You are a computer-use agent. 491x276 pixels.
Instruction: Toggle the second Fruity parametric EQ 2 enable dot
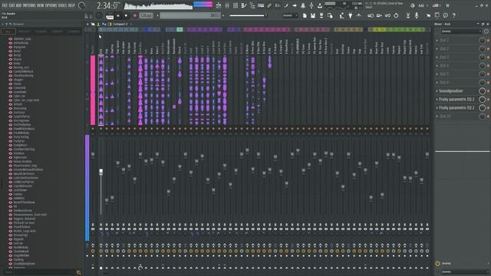coord(488,108)
